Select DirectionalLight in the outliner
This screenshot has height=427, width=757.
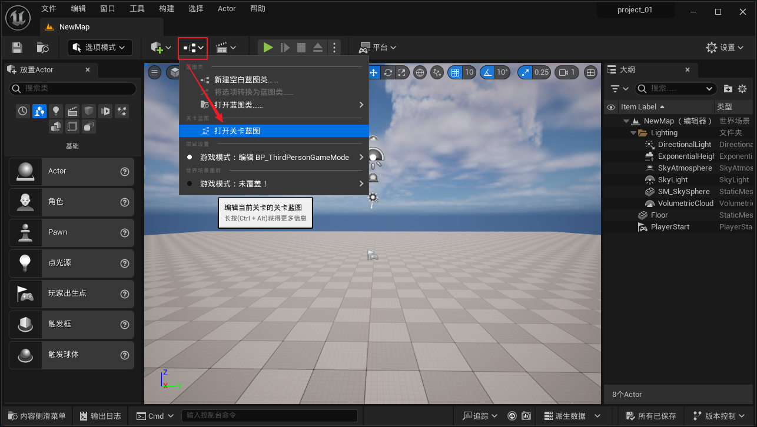(684, 145)
